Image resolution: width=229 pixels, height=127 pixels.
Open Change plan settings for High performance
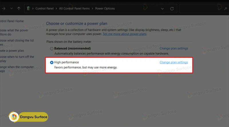[173, 62]
